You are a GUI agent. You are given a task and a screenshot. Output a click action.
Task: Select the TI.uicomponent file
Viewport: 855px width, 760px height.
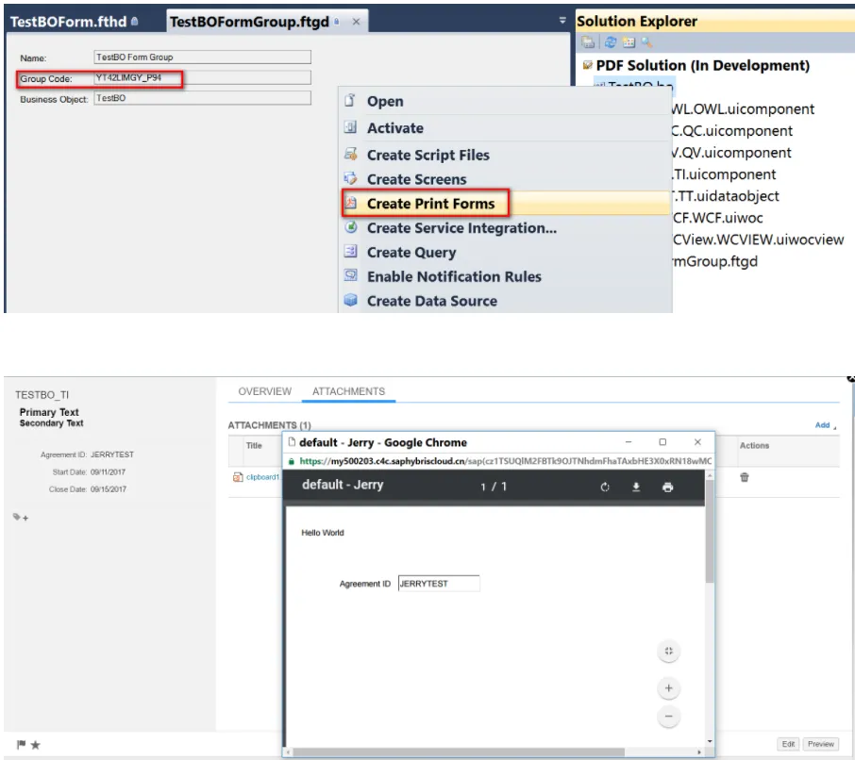click(724, 174)
